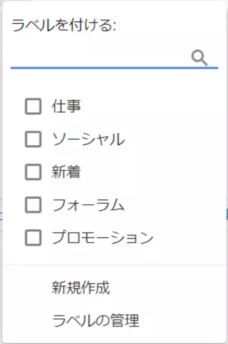
Task: Check the ソーシャル checkbox
Action: (x=33, y=140)
